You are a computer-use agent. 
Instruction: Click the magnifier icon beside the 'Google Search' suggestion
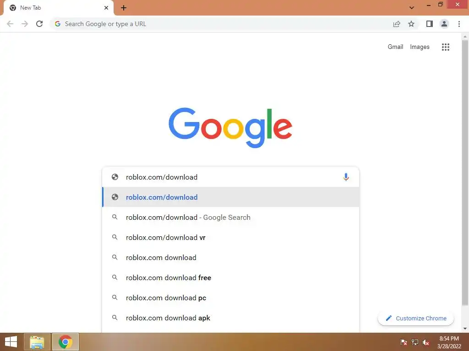(115, 217)
